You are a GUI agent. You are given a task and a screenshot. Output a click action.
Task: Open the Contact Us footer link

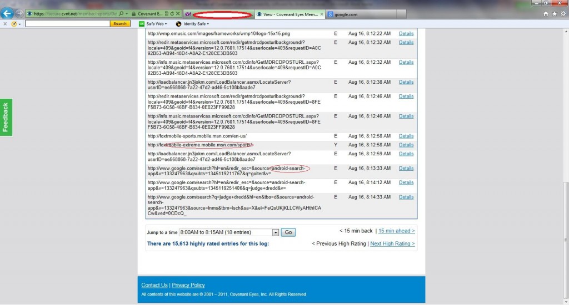[x=154, y=285]
